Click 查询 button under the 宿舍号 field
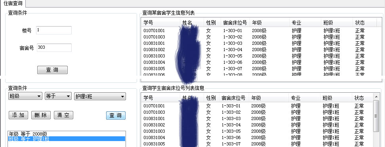The image size is (385, 147). (52, 70)
